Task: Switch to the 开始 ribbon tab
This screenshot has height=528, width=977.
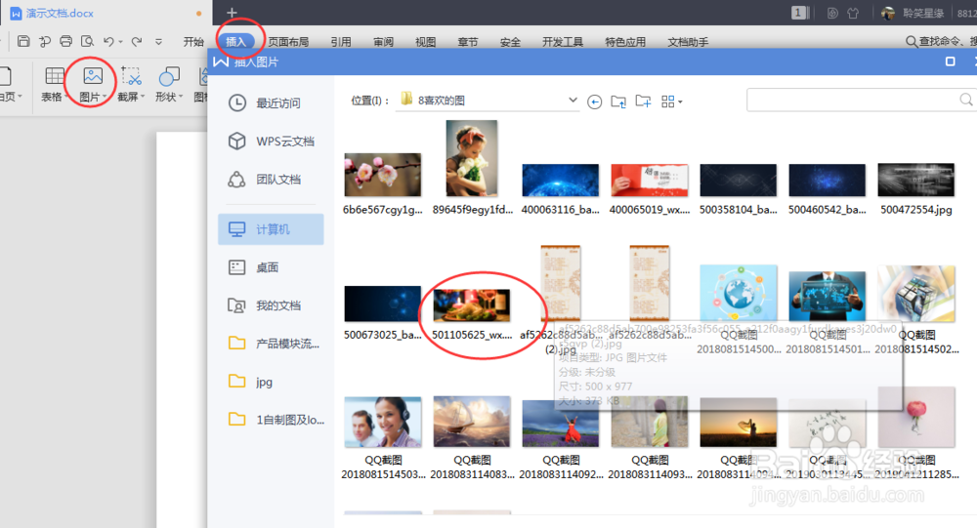Action: (193, 42)
